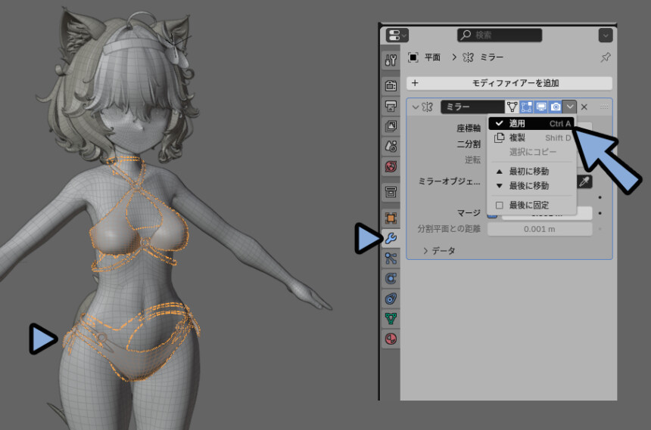Toggle mirror modifier render visibility
Image resolution: width=651 pixels, height=430 pixels.
556,107
